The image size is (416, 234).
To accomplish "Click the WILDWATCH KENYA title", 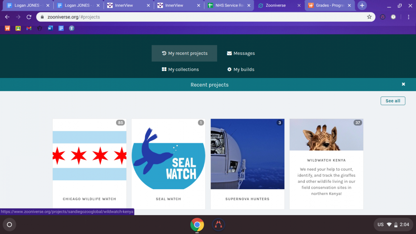I will [x=326, y=160].
